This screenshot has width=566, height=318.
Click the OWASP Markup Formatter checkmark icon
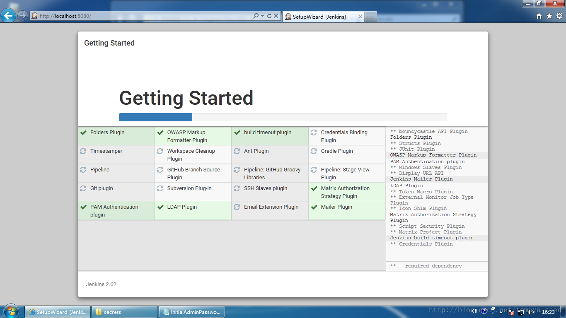point(160,132)
